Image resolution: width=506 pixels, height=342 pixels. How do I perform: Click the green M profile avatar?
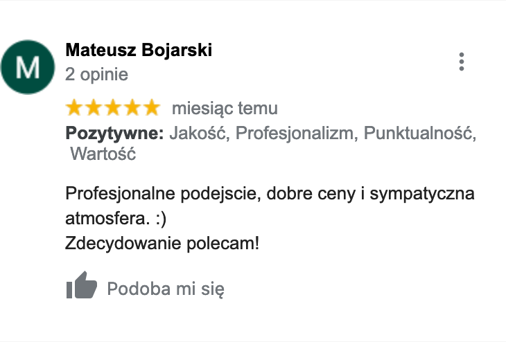28,67
